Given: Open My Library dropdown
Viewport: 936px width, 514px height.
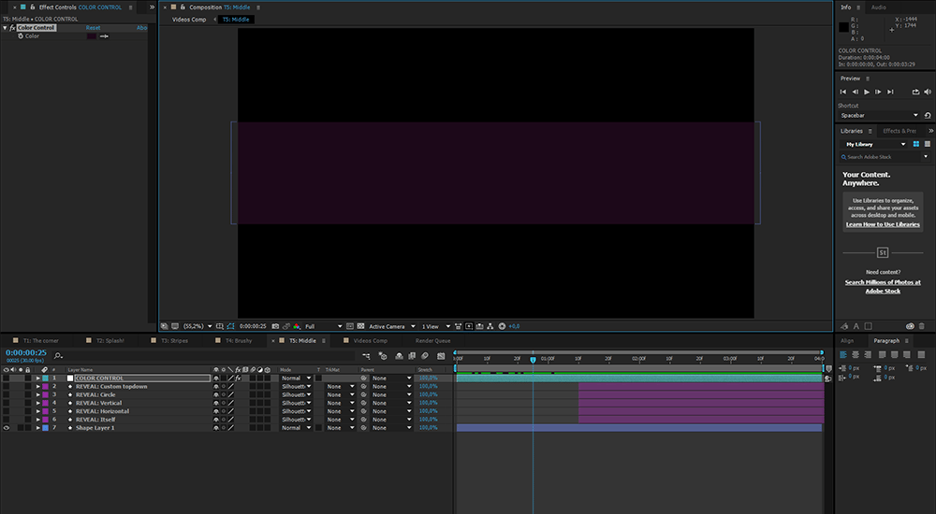Looking at the screenshot, I should click(x=874, y=144).
